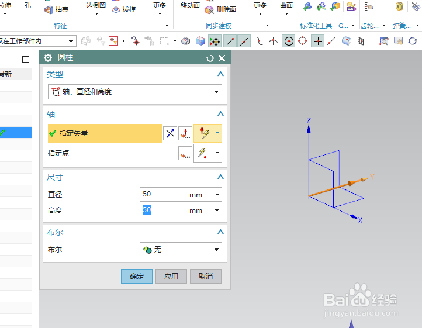
Task: Click the blue cube display icon
Action: [x=200, y=41]
